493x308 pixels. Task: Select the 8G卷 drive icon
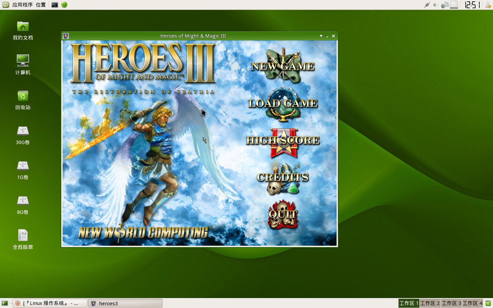coord(23,205)
